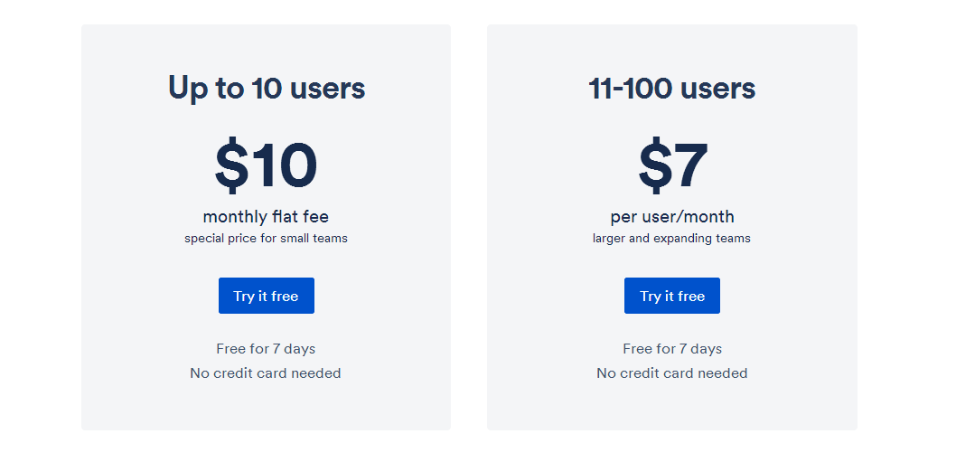Click Try it free under 11-100 users
Viewport: 956px width, 462px height.
(x=672, y=296)
